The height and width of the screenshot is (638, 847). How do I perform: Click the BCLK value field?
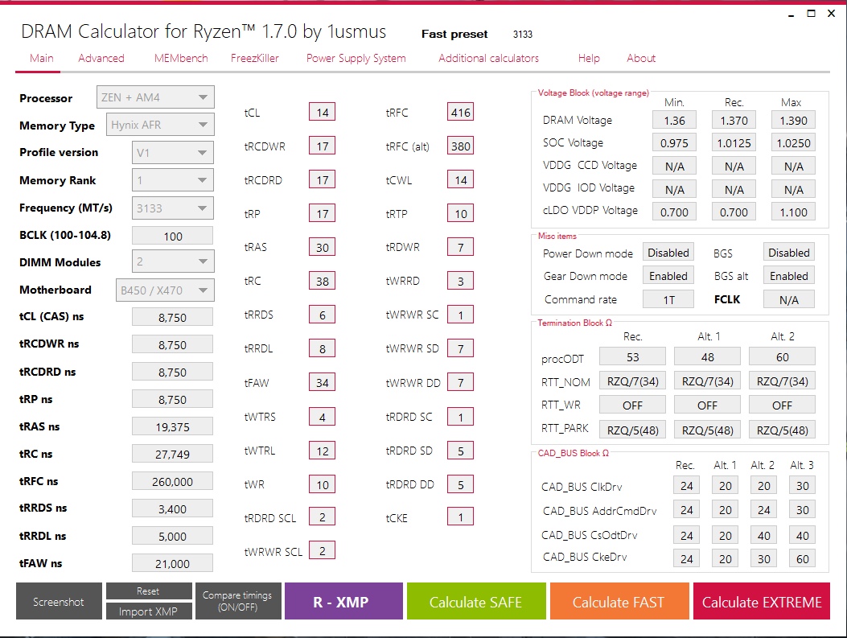172,236
